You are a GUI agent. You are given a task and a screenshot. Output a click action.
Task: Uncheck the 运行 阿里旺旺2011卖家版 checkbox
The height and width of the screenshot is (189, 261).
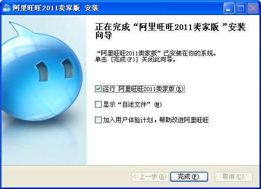tap(98, 89)
